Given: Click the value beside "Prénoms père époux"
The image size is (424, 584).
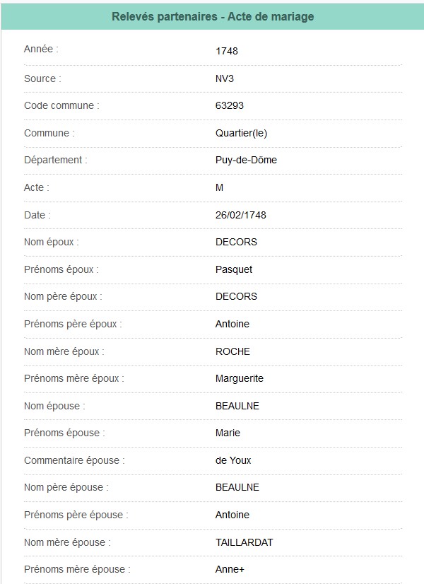Looking at the screenshot, I should tap(232, 324).
